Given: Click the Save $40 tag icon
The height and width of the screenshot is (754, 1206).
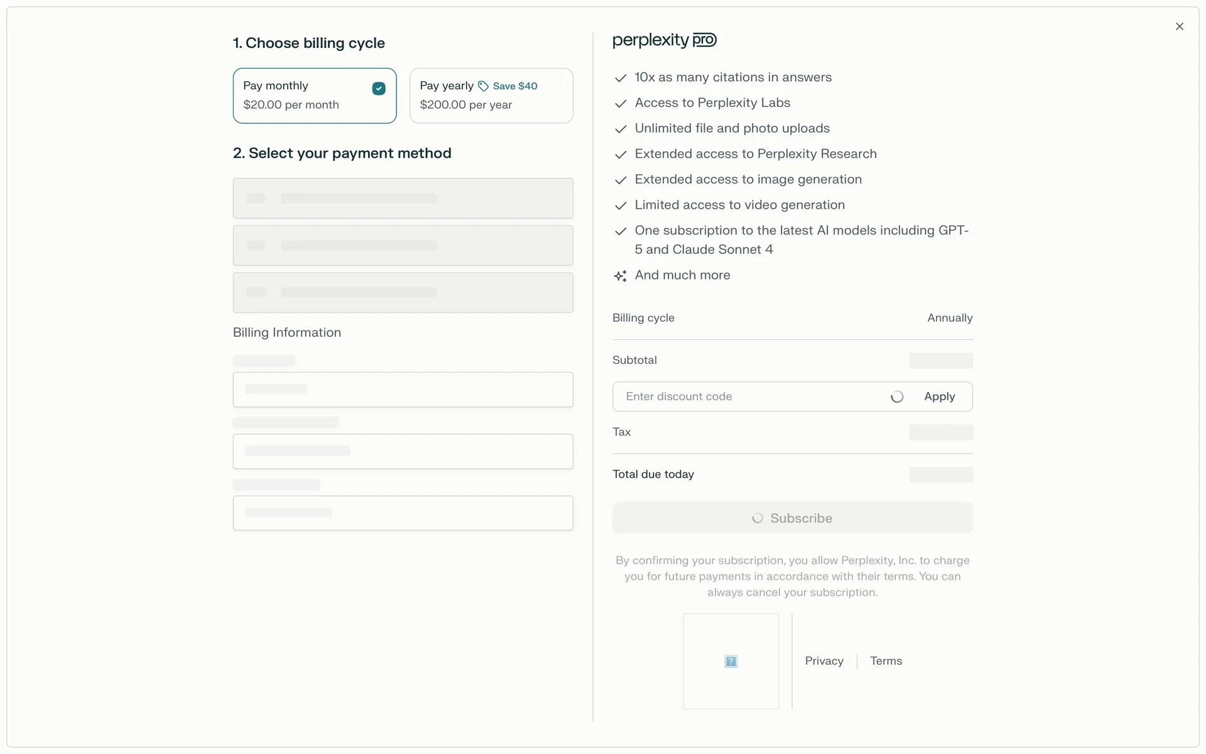Looking at the screenshot, I should (x=483, y=86).
